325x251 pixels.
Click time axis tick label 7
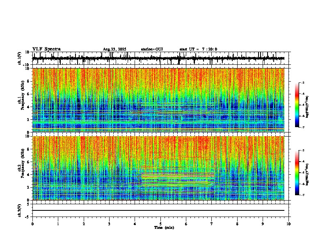(x=212, y=224)
